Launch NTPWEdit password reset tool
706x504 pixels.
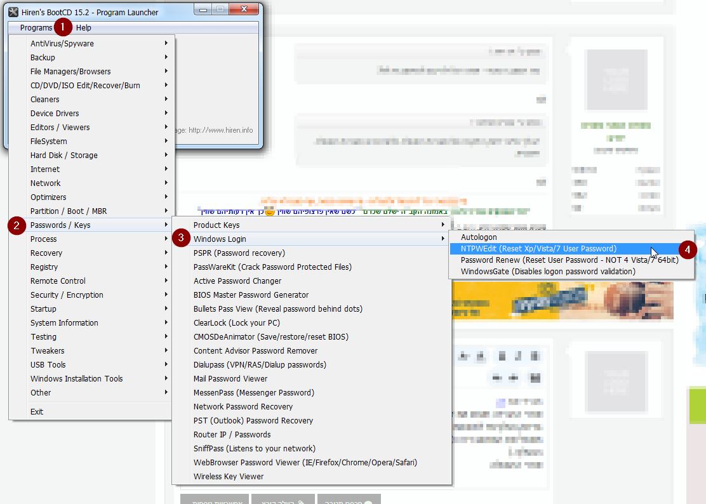point(571,248)
